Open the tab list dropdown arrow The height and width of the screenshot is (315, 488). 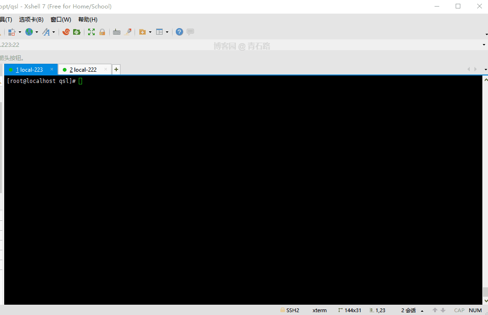(486, 69)
